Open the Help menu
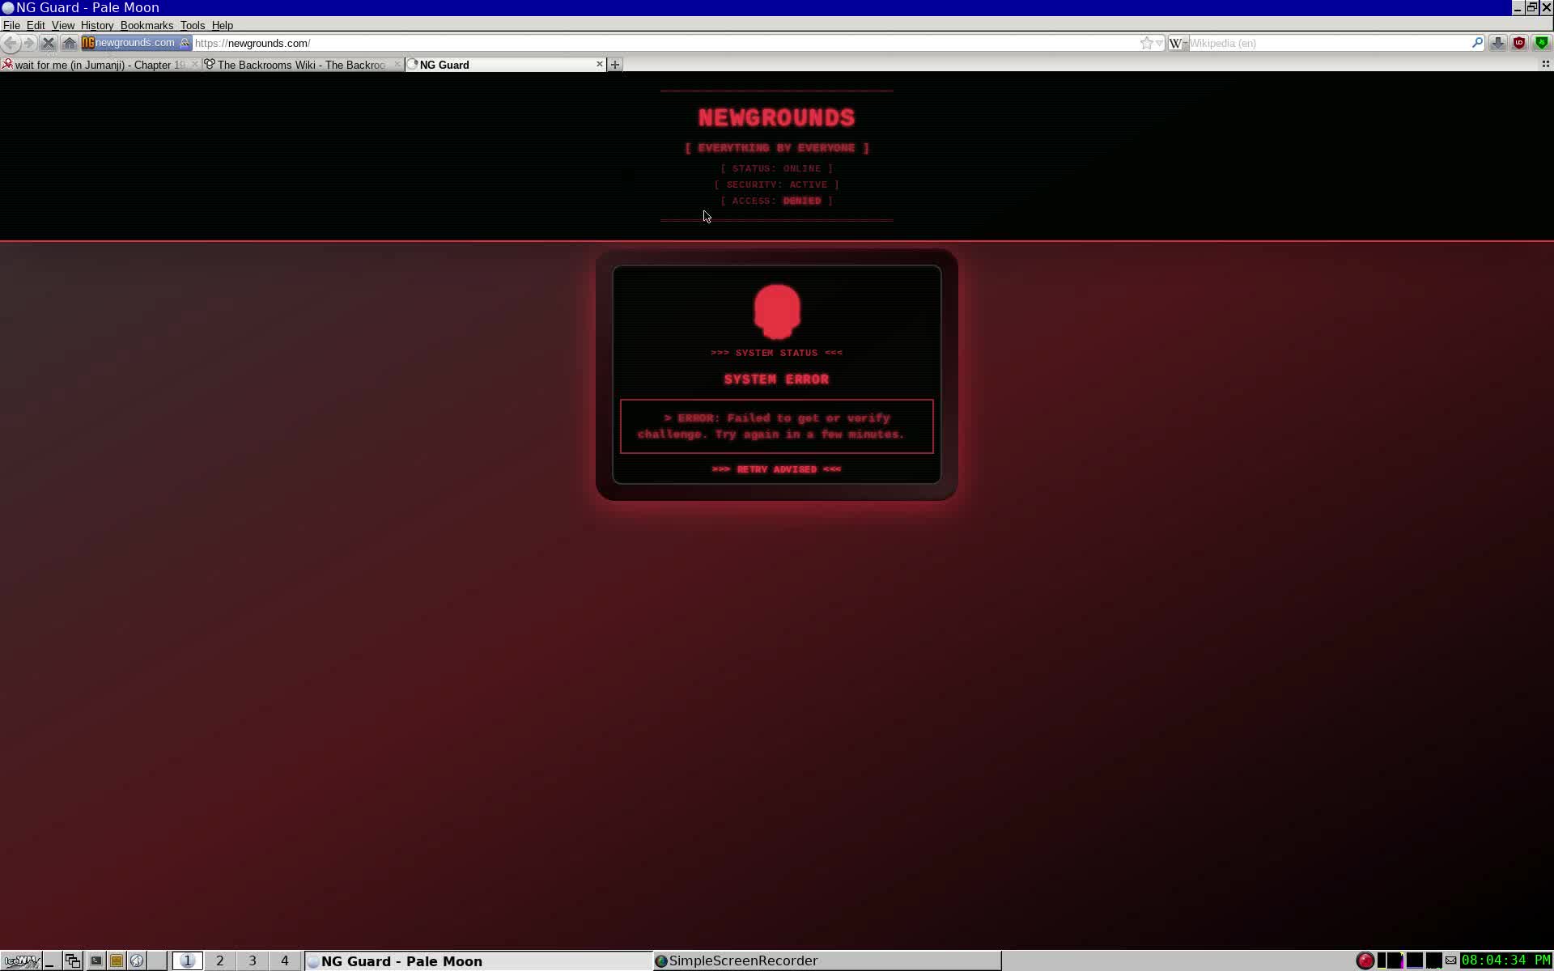Viewport: 1554px width, 971px height. point(223,25)
